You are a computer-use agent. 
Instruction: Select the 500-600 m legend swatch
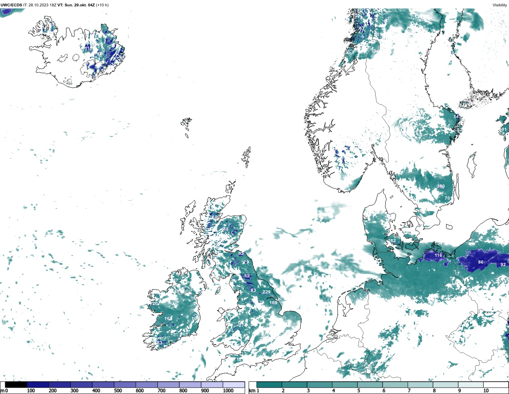tap(125, 384)
